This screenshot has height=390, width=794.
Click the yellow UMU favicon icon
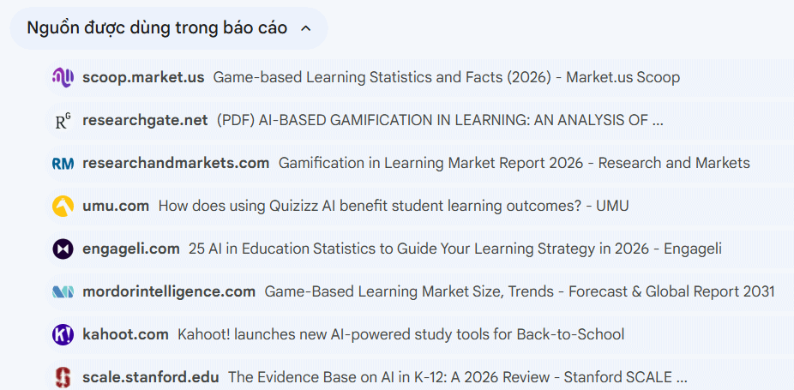63,206
